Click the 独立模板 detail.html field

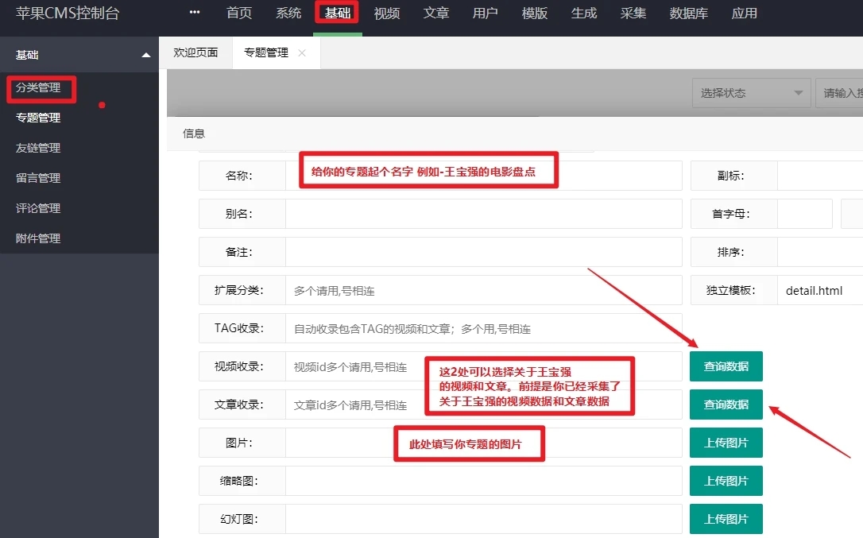click(x=818, y=290)
